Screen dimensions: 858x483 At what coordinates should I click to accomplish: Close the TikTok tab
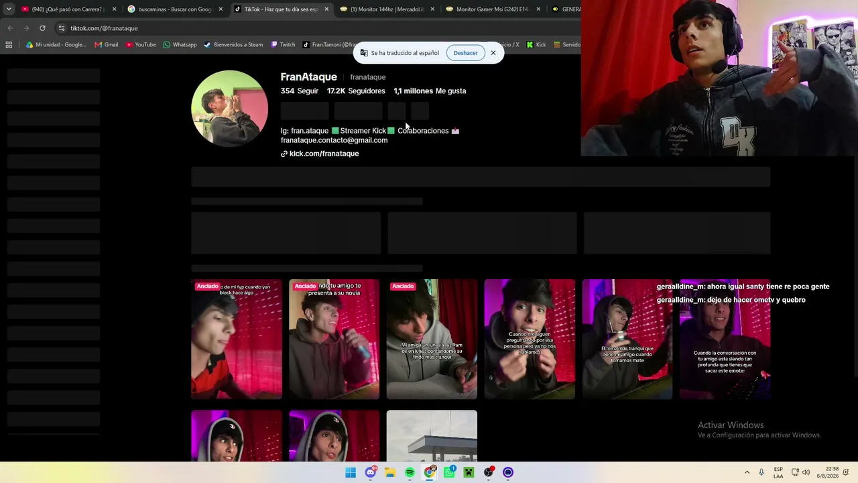click(326, 9)
